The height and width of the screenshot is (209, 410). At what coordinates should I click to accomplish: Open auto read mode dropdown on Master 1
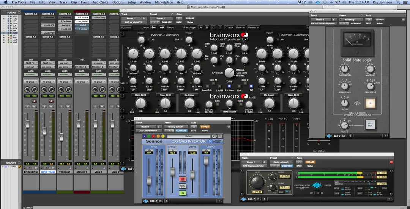82,74
